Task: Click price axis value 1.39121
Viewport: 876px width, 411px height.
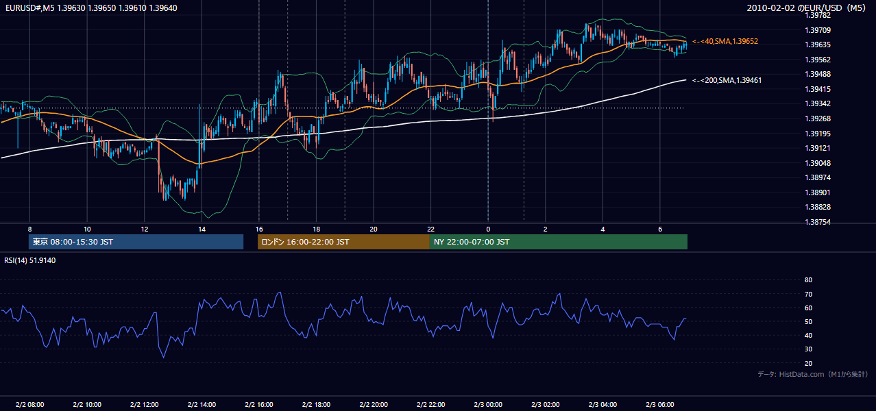Action: tap(818, 148)
